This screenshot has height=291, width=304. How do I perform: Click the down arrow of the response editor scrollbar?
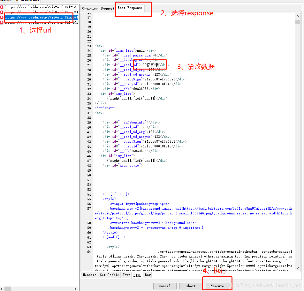tap(298, 268)
